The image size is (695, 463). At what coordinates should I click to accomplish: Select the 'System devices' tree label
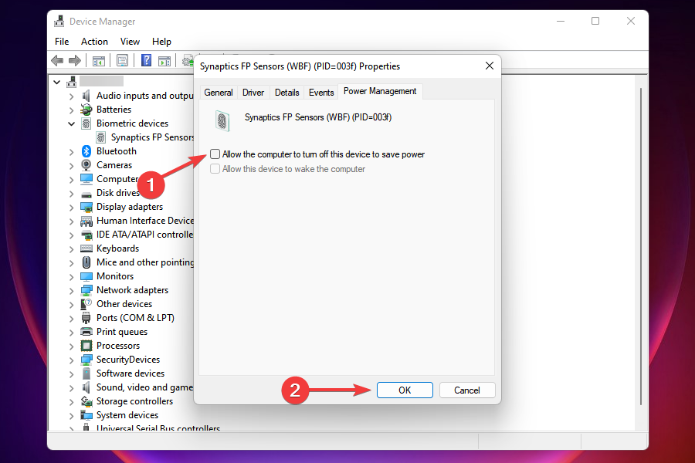(x=127, y=415)
